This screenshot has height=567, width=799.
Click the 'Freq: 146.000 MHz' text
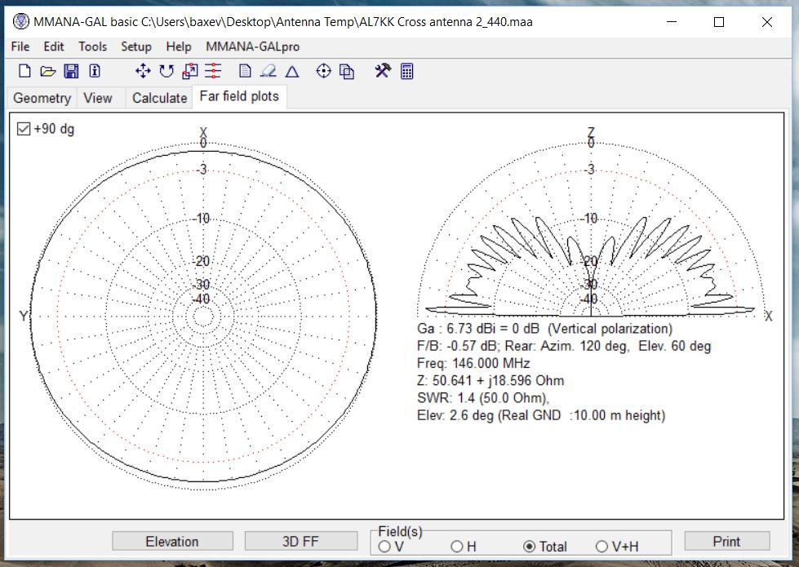(473, 363)
